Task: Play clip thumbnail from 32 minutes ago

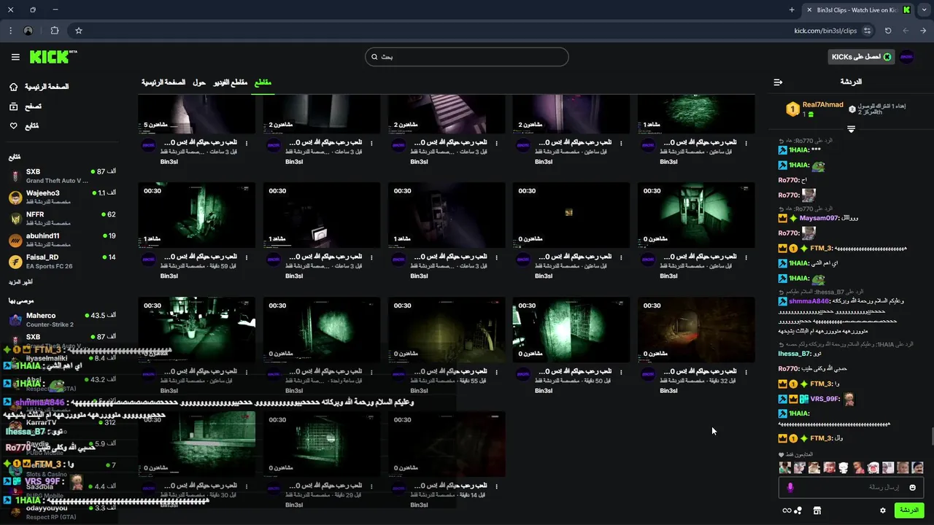Action: pos(696,330)
